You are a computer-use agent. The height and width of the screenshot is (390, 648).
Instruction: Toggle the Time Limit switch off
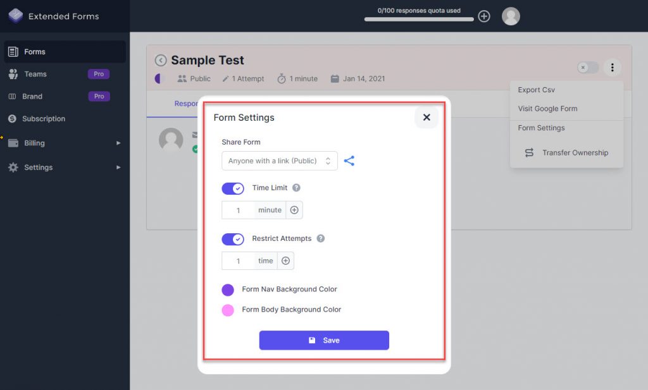click(233, 188)
